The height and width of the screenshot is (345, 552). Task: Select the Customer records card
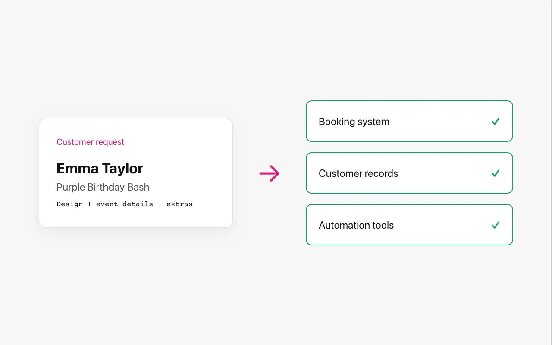tap(409, 173)
